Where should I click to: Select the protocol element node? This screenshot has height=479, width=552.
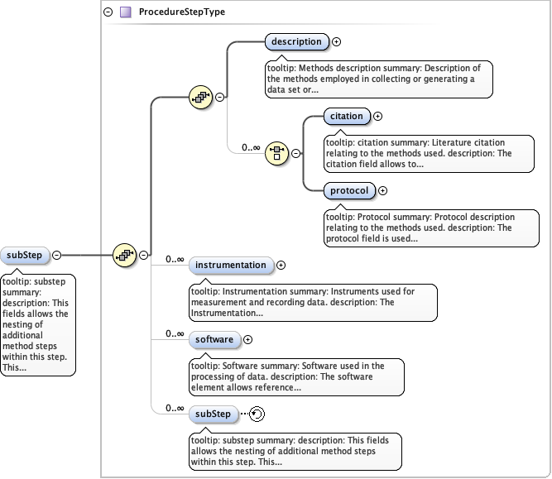tap(348, 190)
